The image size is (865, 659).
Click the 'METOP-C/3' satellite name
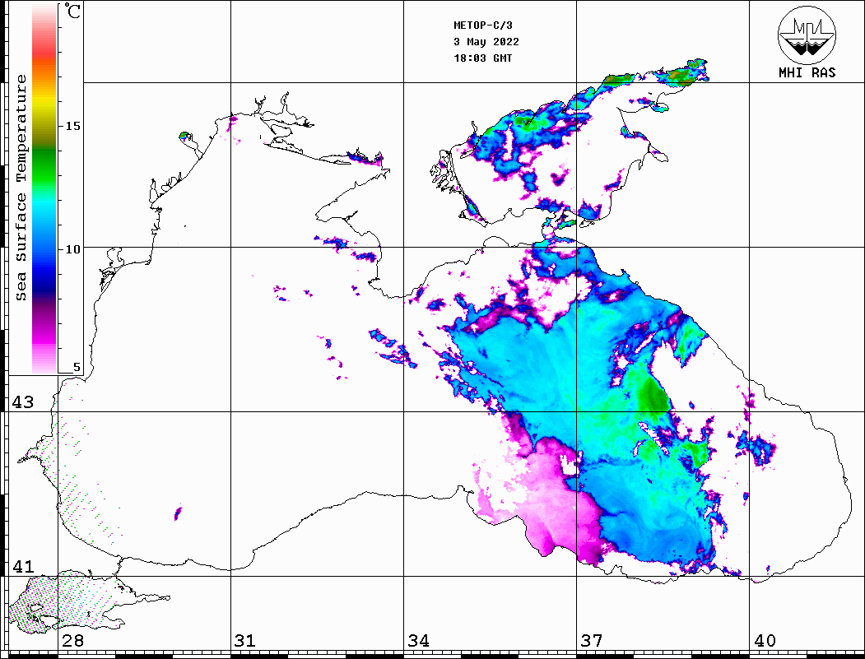point(483,26)
